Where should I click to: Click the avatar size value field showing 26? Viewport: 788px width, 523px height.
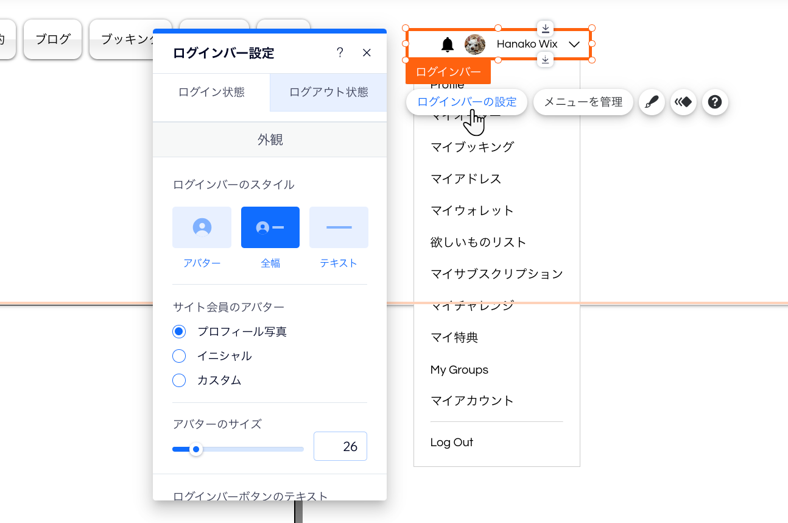[340, 446]
